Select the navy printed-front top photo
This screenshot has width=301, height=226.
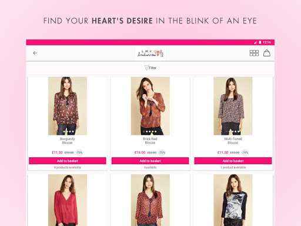coord(233,200)
